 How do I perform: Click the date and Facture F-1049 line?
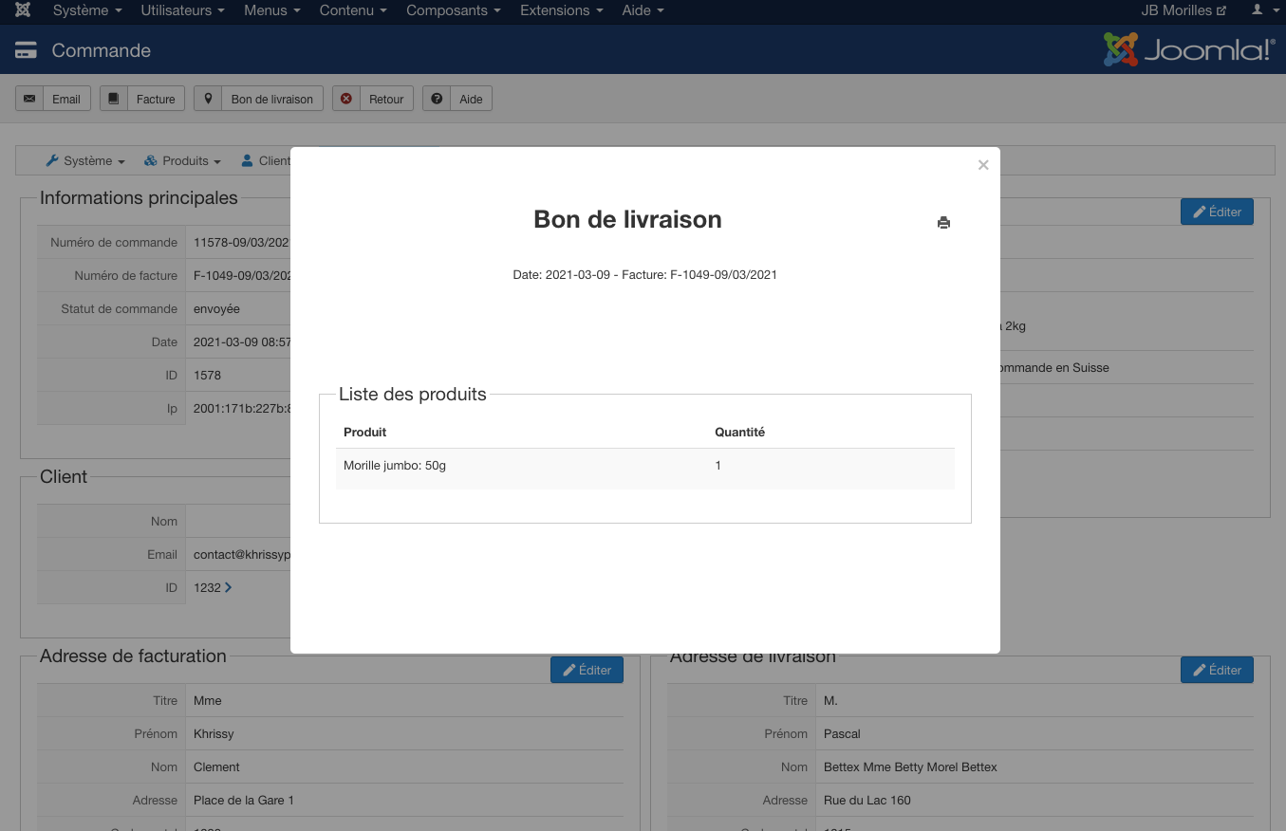click(x=645, y=275)
